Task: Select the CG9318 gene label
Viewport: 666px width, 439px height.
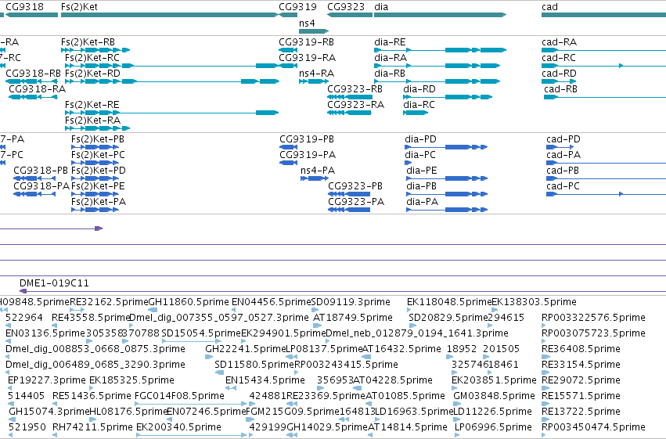Action: [x=24, y=7]
